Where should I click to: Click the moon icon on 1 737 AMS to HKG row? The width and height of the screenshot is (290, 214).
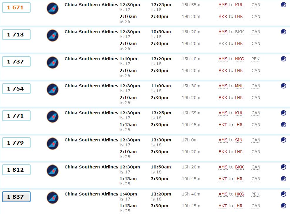tap(283, 59)
